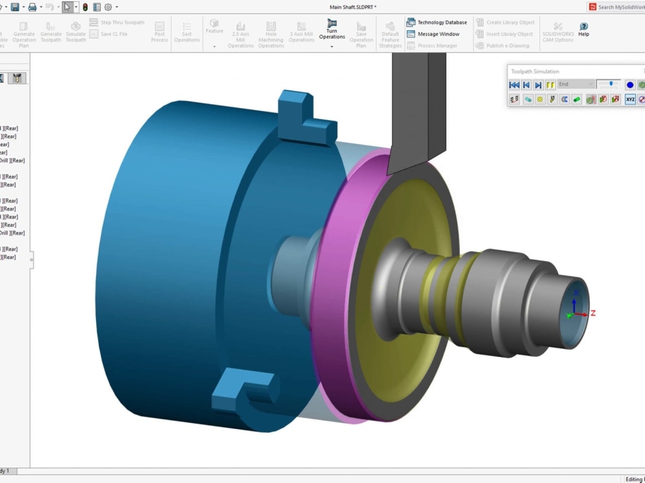Launch the Post Process tool
This screenshot has width=645, height=483.
(159, 29)
